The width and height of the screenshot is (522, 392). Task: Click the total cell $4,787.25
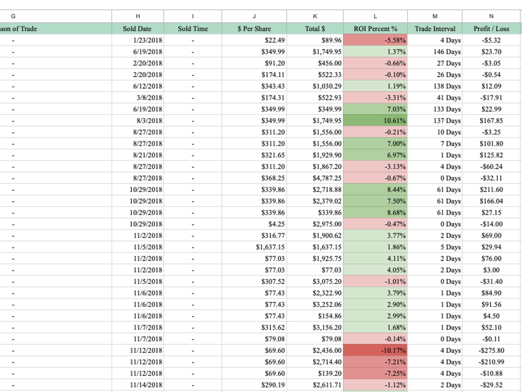315,178
